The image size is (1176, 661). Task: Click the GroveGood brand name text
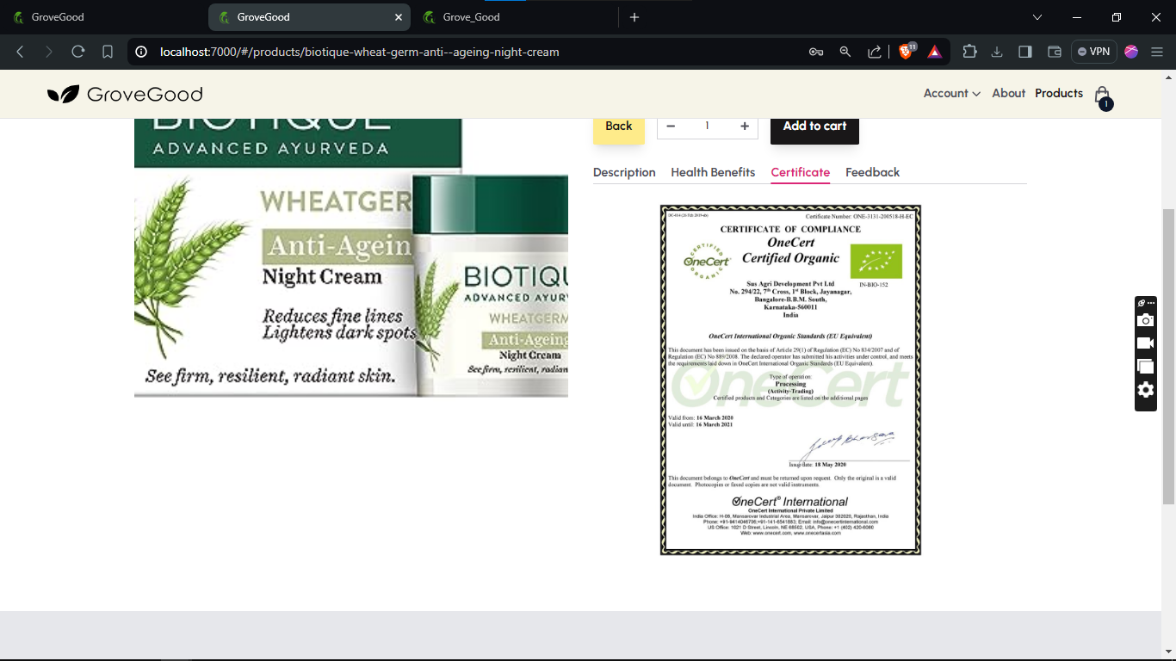click(x=145, y=95)
